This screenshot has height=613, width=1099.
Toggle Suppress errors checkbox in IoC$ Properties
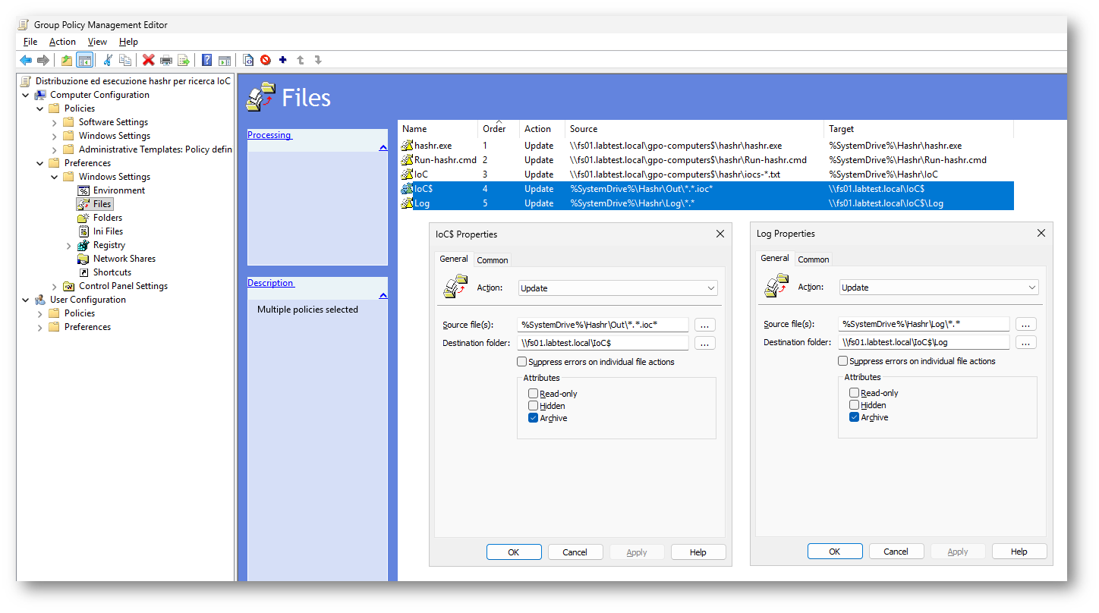[x=522, y=362]
